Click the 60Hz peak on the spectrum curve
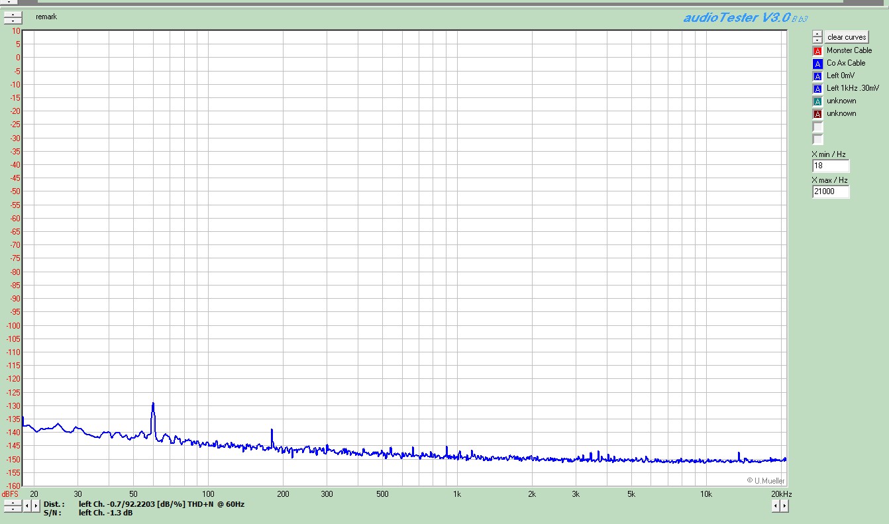This screenshot has height=524, width=889. click(x=153, y=403)
